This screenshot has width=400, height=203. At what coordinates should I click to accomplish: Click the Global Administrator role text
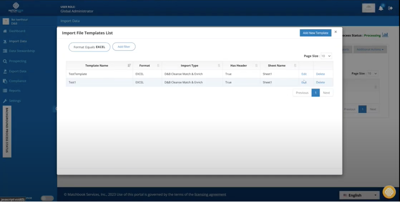77,11
